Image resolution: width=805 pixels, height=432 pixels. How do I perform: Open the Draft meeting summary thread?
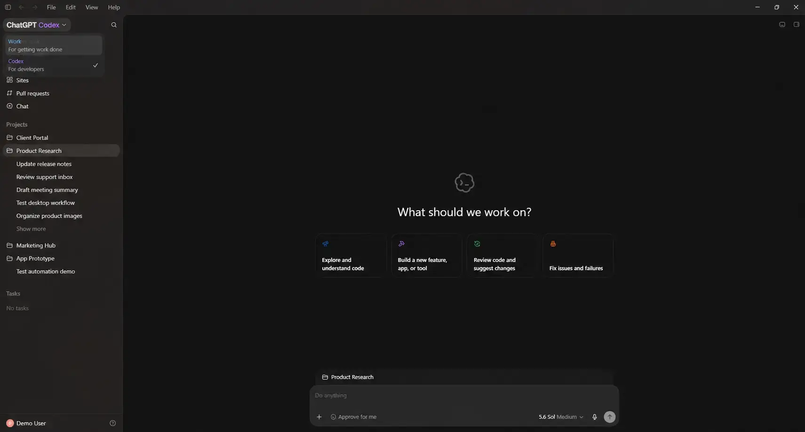click(x=61, y=190)
